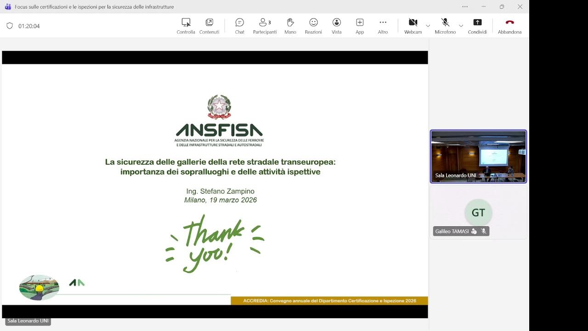
Task: Click Milano, 19 marzo 2026 text
Action: click(x=220, y=200)
